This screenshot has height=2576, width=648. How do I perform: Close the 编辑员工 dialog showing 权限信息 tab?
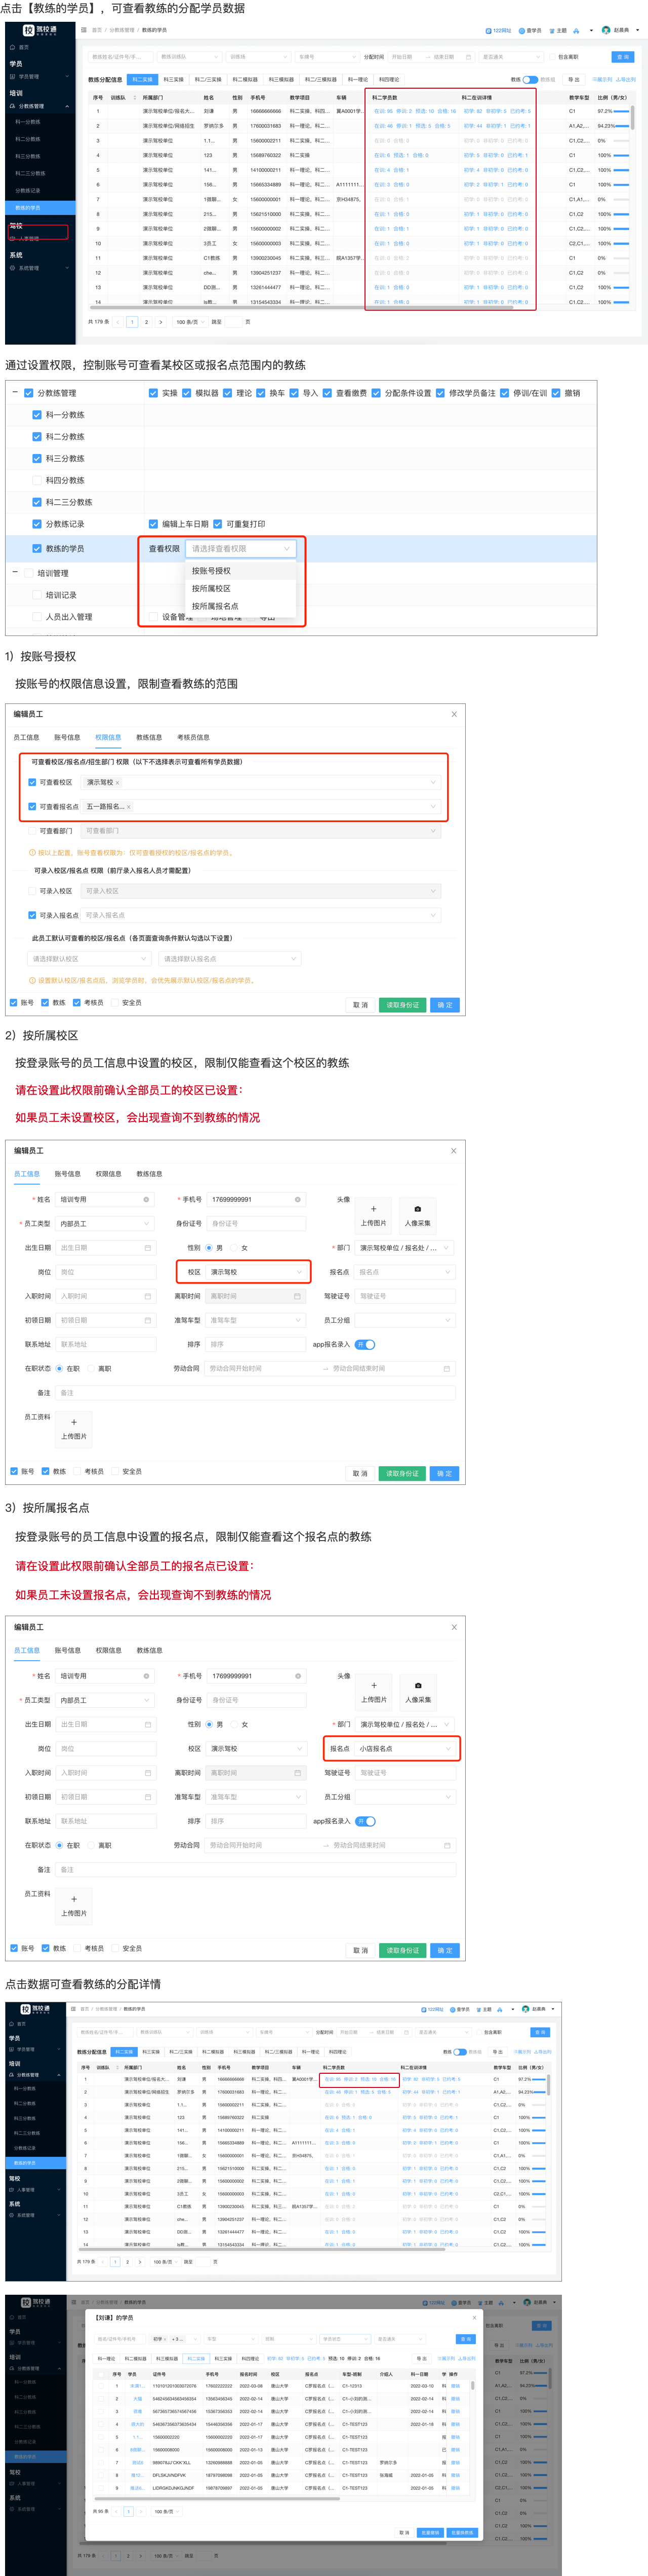(x=453, y=714)
